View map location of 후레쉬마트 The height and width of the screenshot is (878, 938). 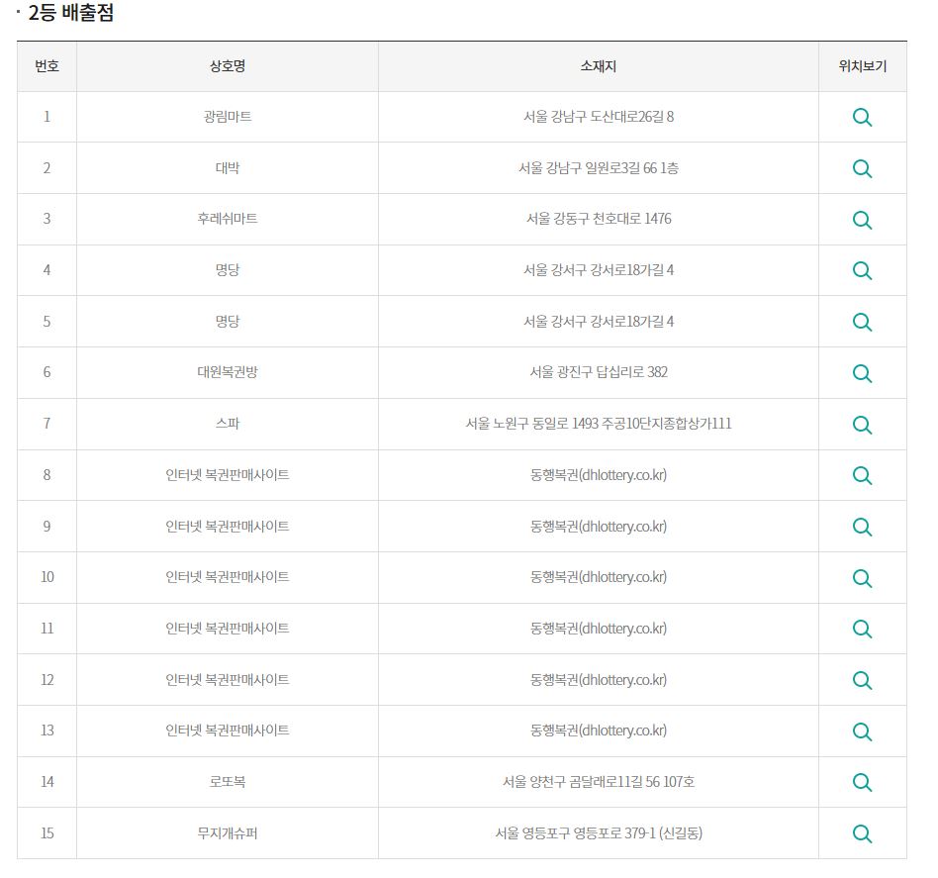(862, 220)
